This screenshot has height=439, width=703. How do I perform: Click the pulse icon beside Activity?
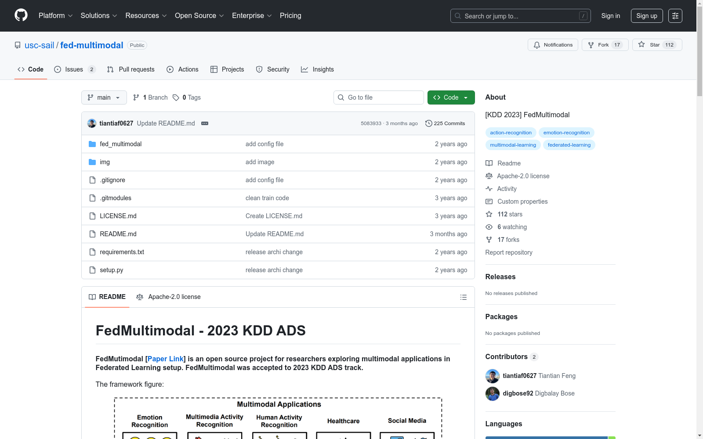point(489,189)
